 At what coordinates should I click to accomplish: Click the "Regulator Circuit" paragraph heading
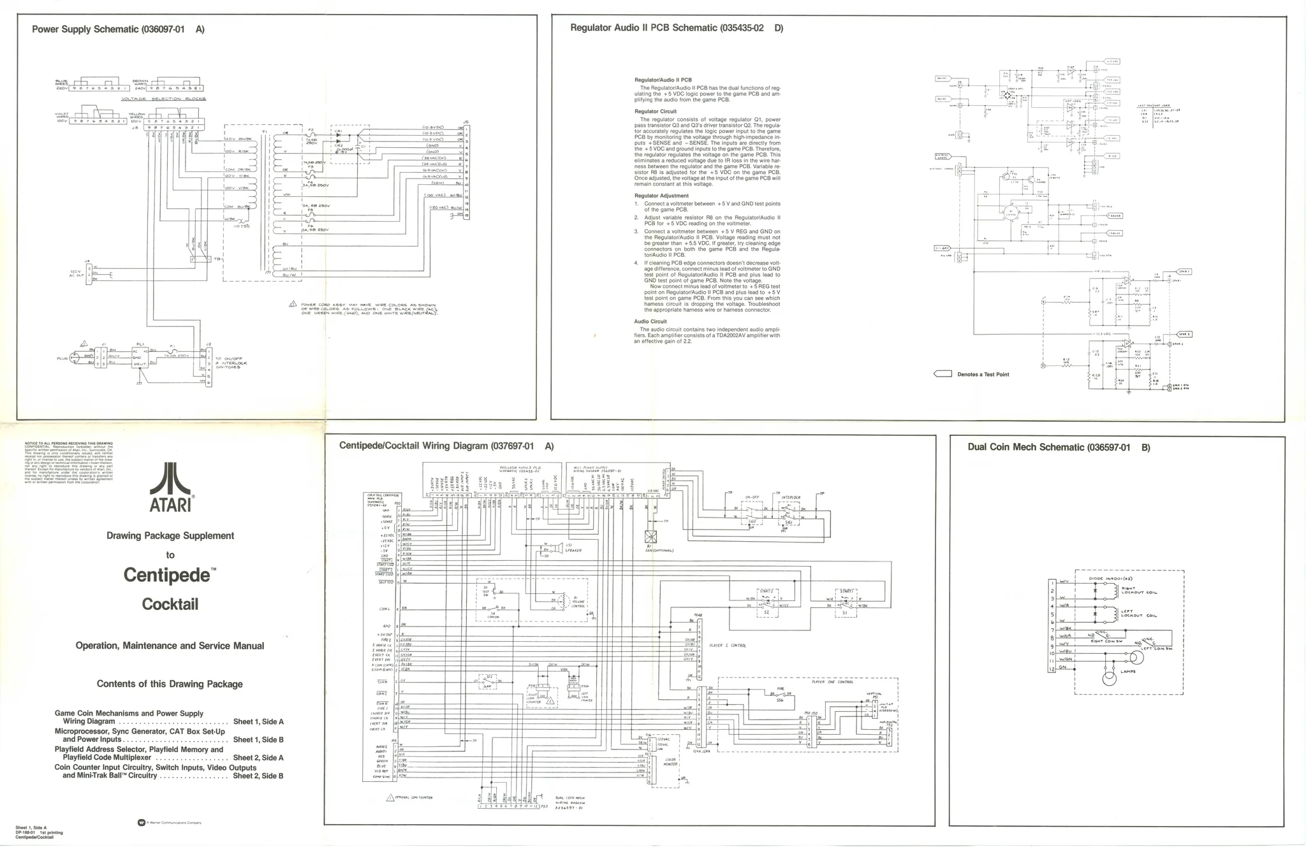[656, 112]
